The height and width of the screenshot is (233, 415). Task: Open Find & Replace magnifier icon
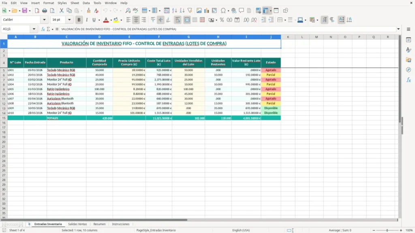128,11
